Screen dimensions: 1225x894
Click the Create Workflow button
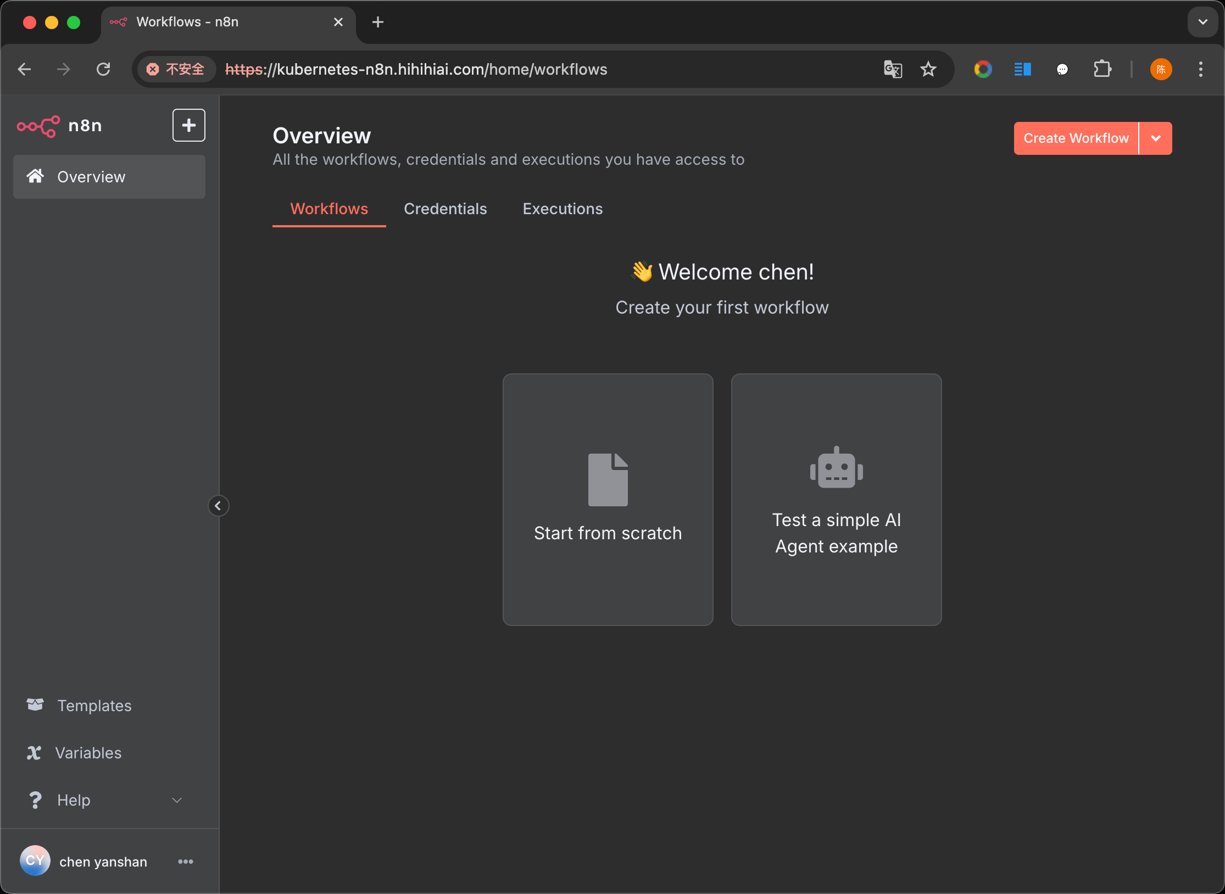click(1076, 138)
